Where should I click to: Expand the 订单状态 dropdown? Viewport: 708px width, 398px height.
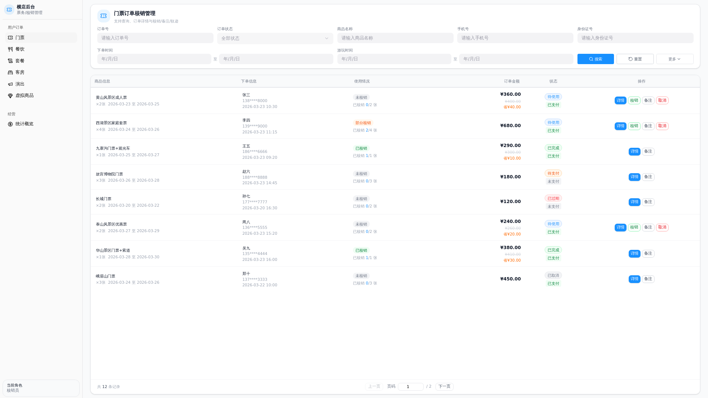[275, 38]
